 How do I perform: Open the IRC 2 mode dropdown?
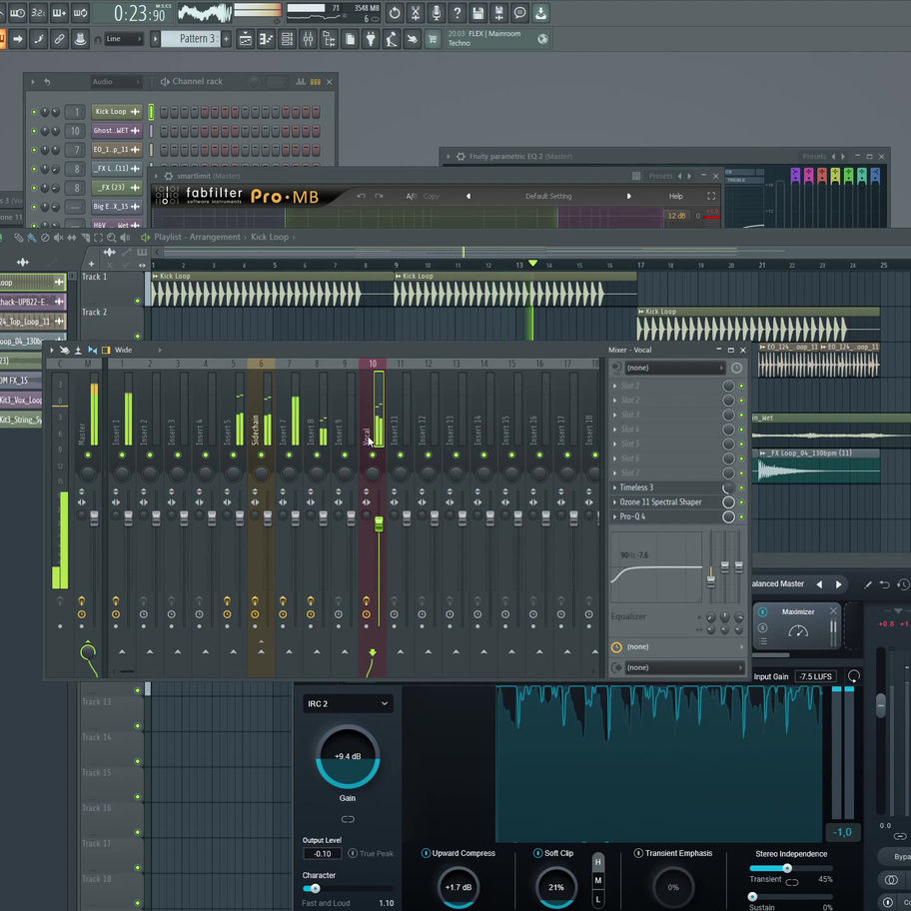pyautogui.click(x=348, y=703)
